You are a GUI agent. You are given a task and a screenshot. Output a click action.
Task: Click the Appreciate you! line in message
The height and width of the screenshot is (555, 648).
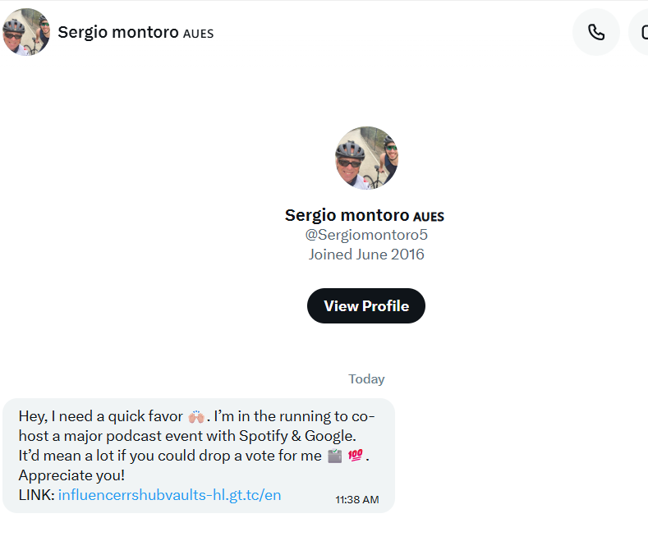tap(71, 475)
